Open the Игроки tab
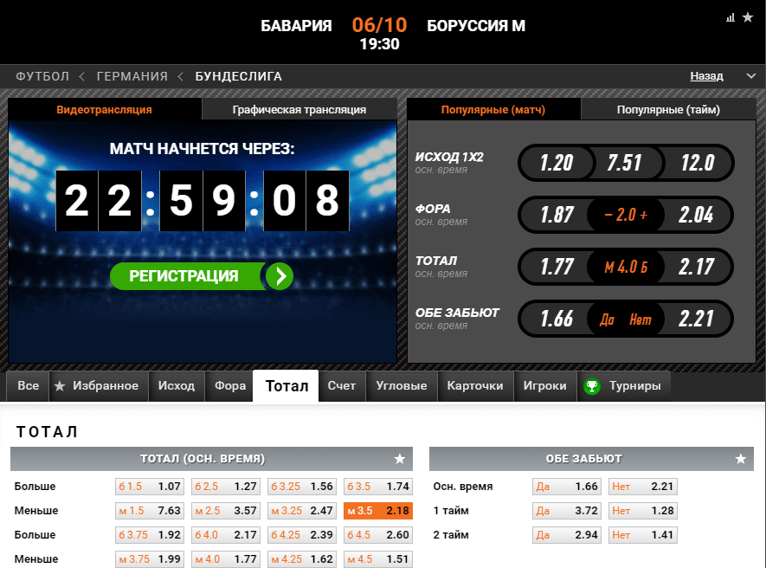This screenshot has height=568, width=766. [x=544, y=386]
